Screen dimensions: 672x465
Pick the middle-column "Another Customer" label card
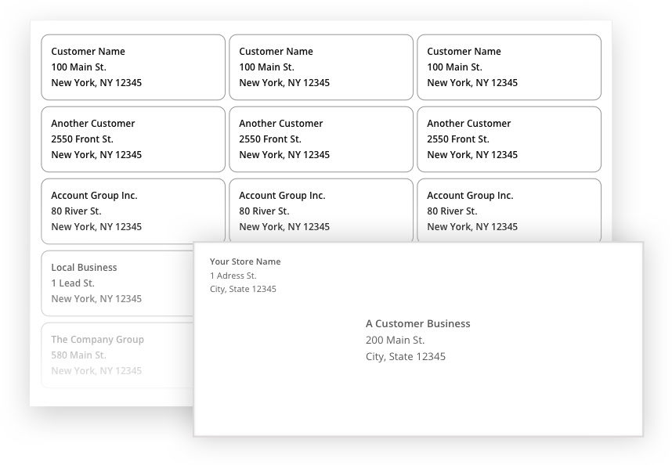click(321, 139)
